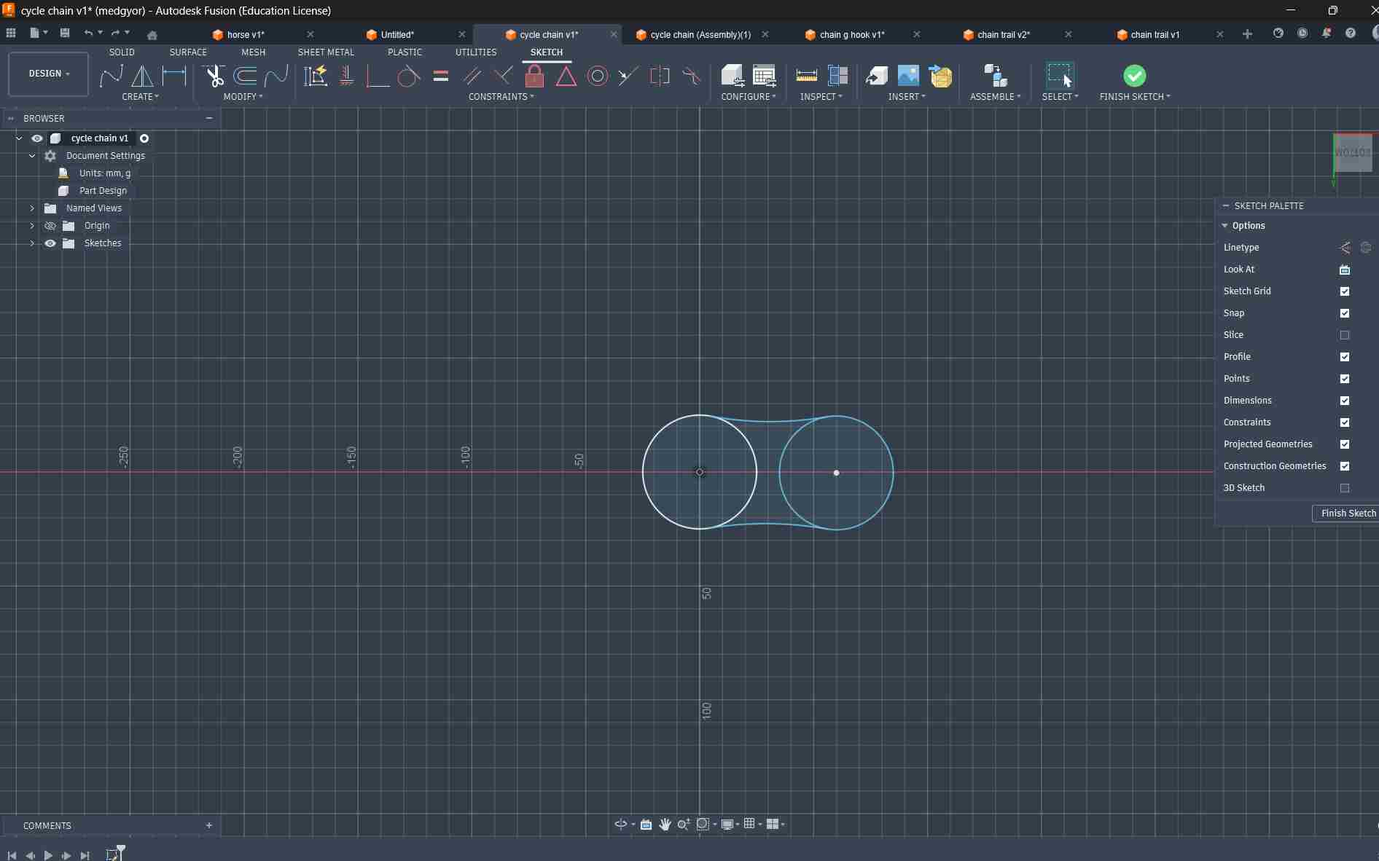This screenshot has width=1379, height=861.
Task: Collapse the Document Settings node
Action: click(x=32, y=156)
